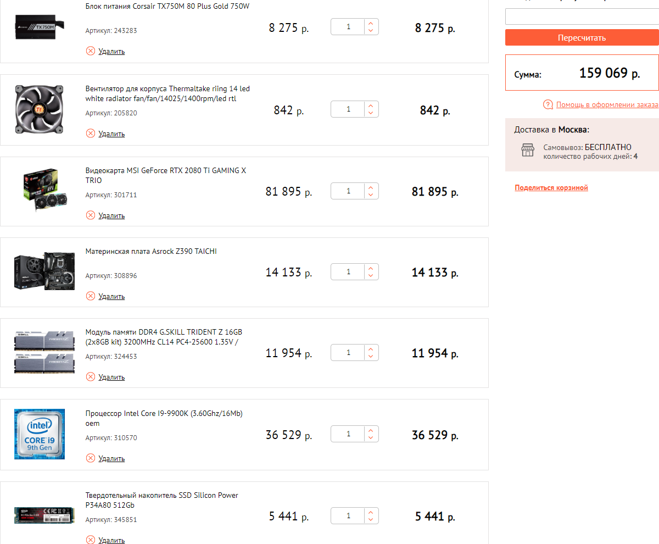Increase quantity of MSI RTX 2080 Ti

pyautogui.click(x=371, y=187)
